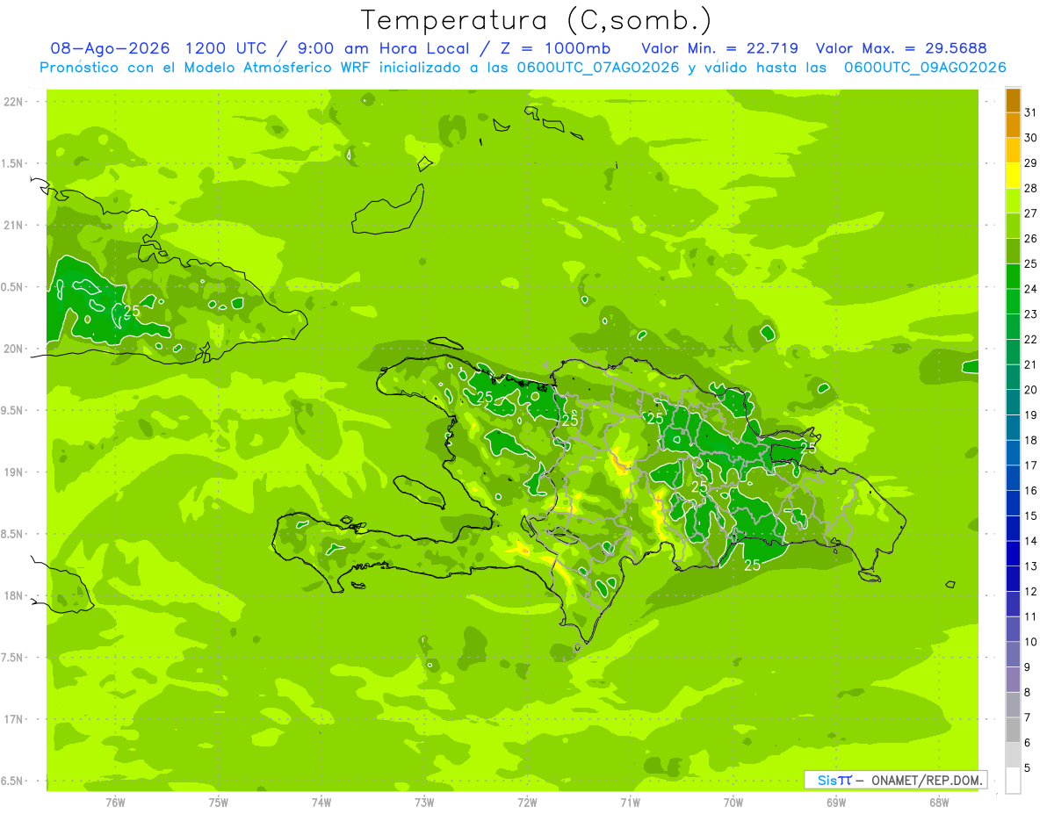Click the '20' legend scale value
This screenshot has width=1054, height=814.
1031,390
